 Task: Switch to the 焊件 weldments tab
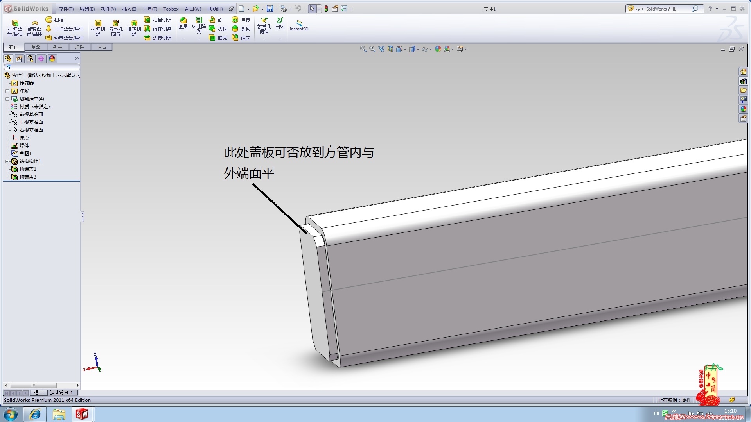(79, 47)
